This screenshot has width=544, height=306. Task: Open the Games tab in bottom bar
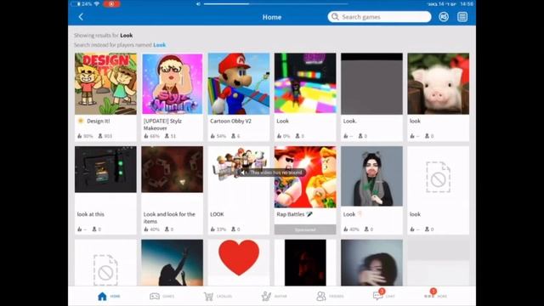click(x=162, y=297)
